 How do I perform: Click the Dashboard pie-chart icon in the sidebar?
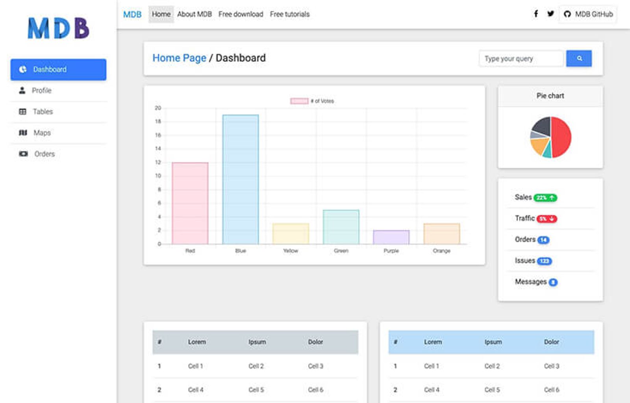(23, 69)
